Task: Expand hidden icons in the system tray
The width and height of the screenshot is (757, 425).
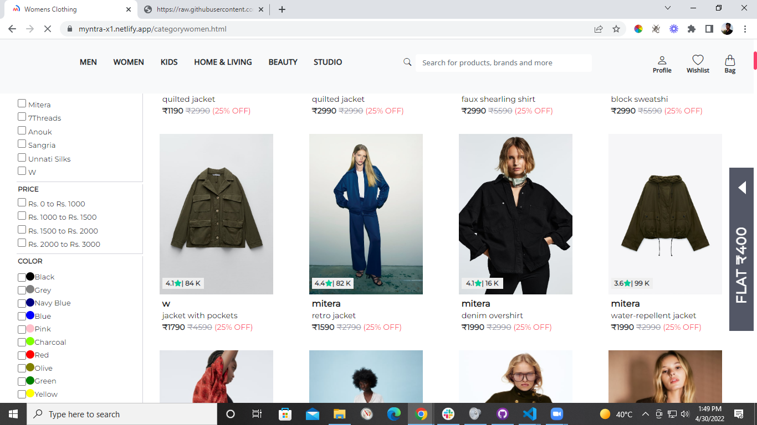Action: (x=645, y=413)
